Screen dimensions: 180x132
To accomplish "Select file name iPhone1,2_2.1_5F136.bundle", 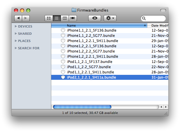I will [x=92, y=46].
